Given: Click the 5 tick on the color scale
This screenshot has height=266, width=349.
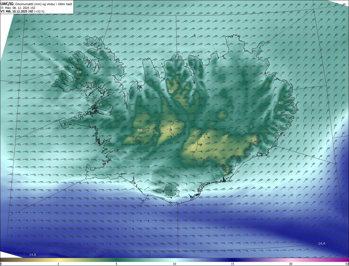Looking at the screenshot, I should point(116,264).
